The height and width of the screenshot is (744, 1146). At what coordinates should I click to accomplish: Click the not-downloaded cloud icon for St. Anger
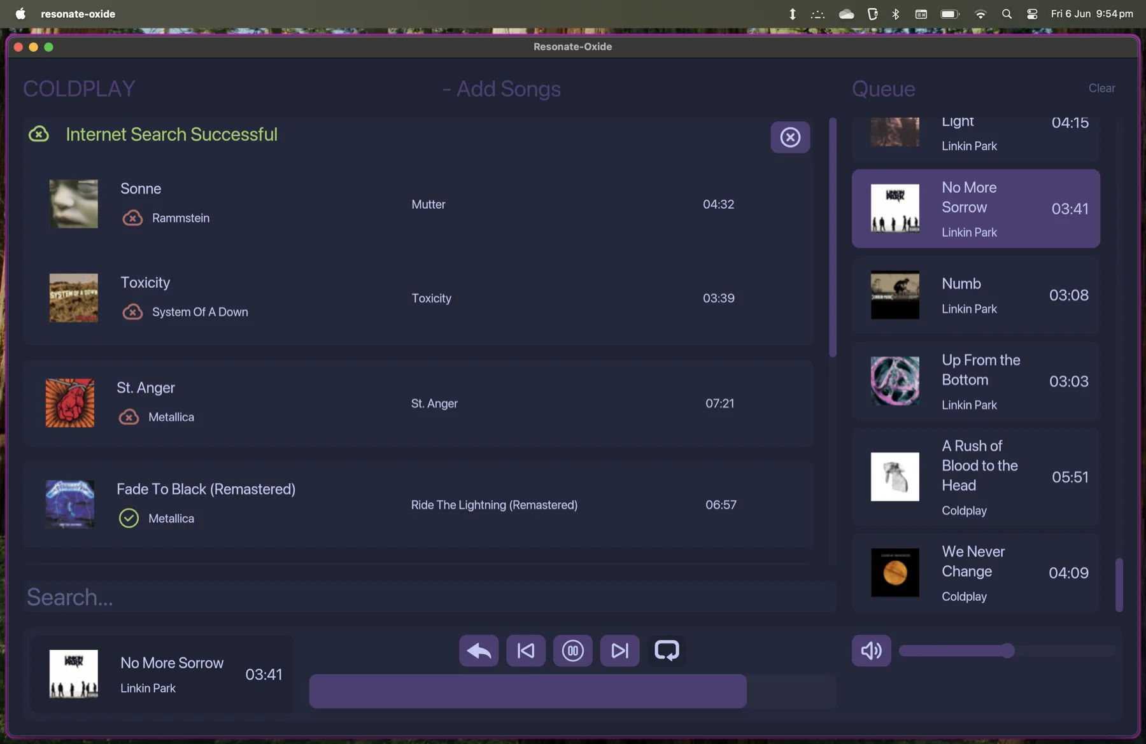pyautogui.click(x=129, y=417)
